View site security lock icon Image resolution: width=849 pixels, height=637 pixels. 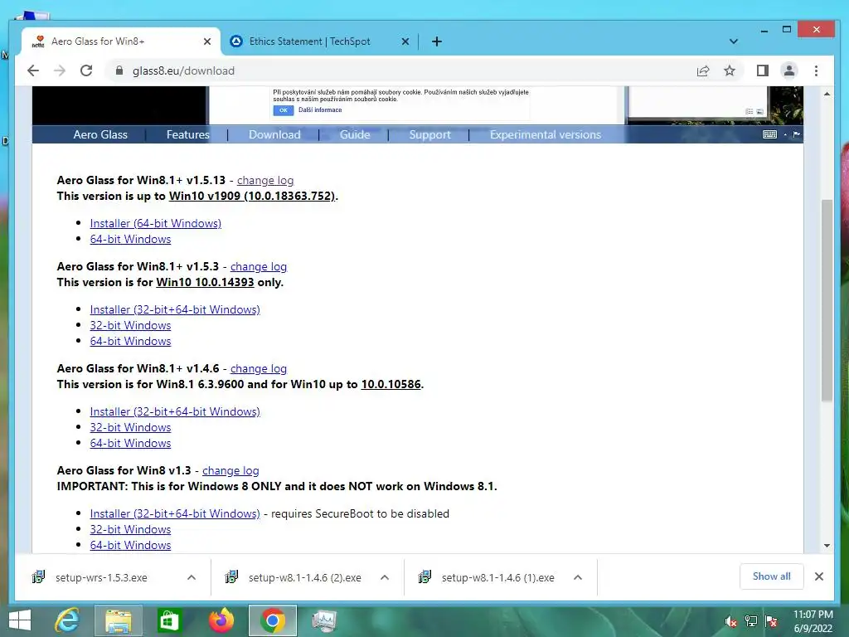coord(119,71)
